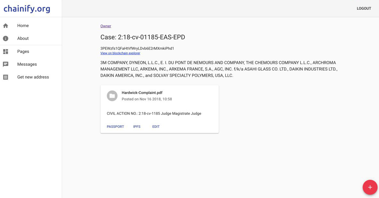Screen dimensions: 379x198
Task: Click the Hardwick-Complaint.pdf file title
Action: click(x=142, y=93)
